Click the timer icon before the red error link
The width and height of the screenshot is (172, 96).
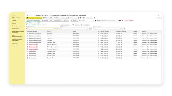click(x=122, y=21)
